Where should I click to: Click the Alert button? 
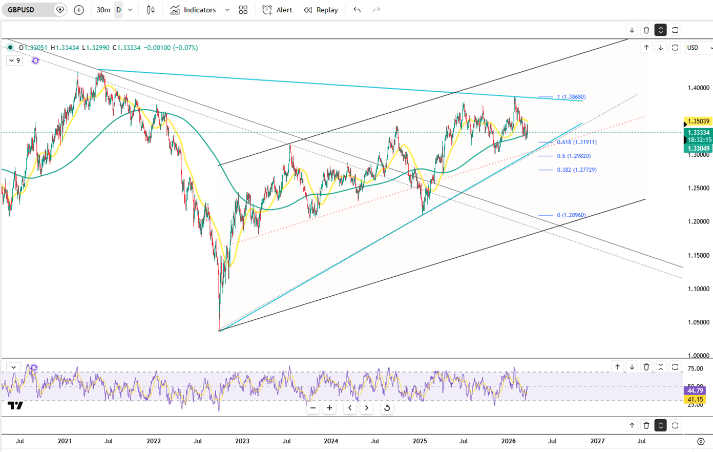(x=277, y=10)
